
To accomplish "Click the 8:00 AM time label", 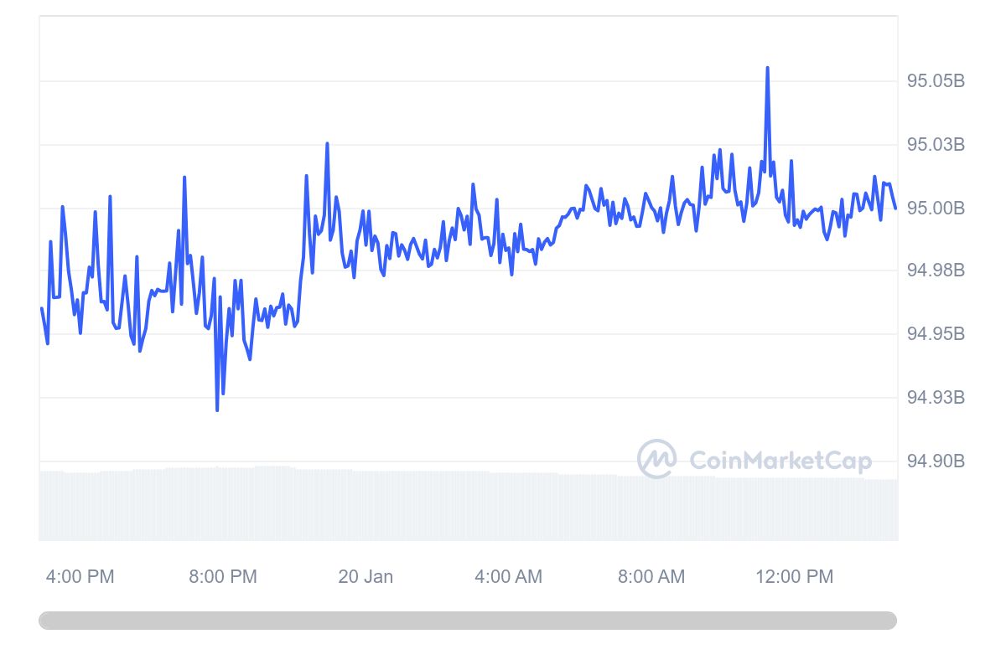I will click(x=651, y=576).
